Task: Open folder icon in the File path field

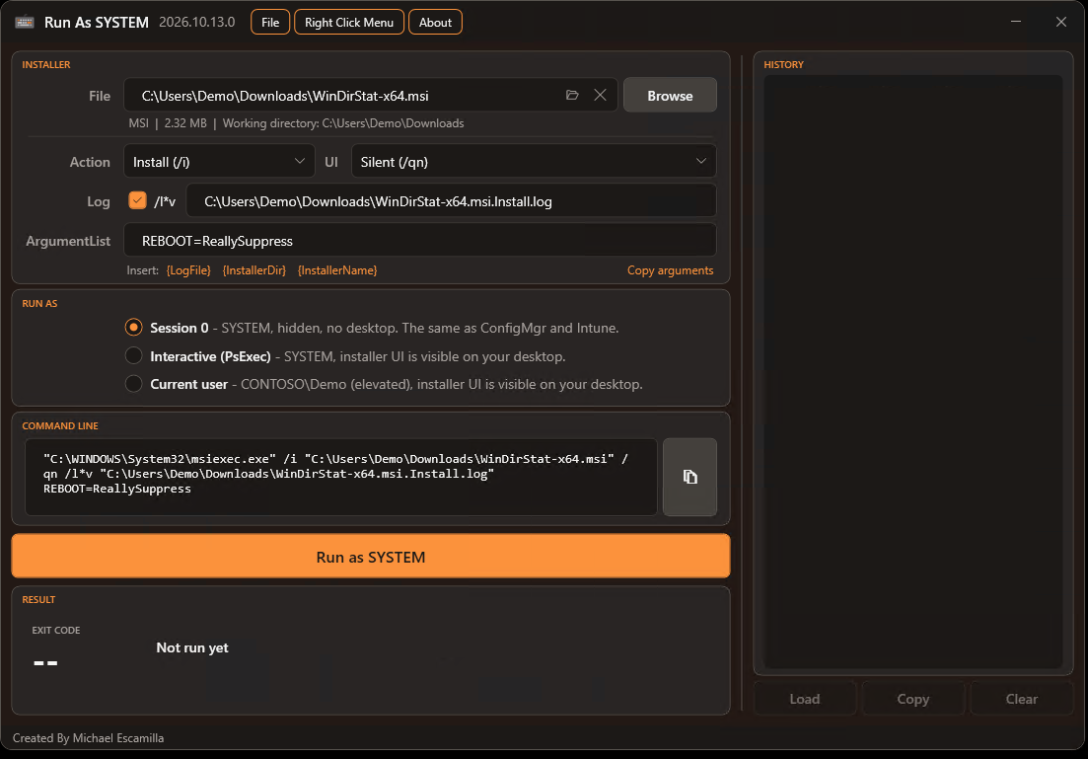Action: 572,95
